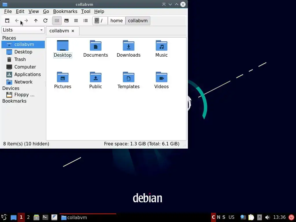Select the Pictures folder icon
Viewport: 296px width, 222px height.
click(x=63, y=77)
